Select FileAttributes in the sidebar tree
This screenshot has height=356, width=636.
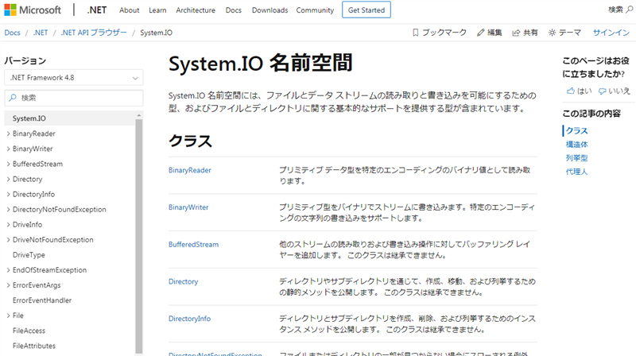coord(34,346)
